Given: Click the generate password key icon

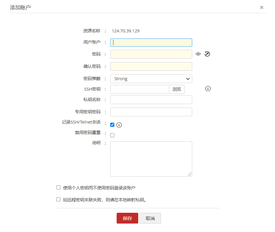Looking at the screenshot, I should coord(207,54).
